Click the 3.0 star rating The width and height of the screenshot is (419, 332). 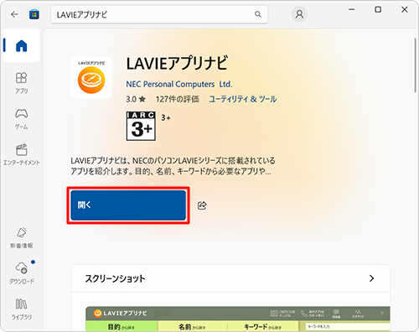point(136,99)
